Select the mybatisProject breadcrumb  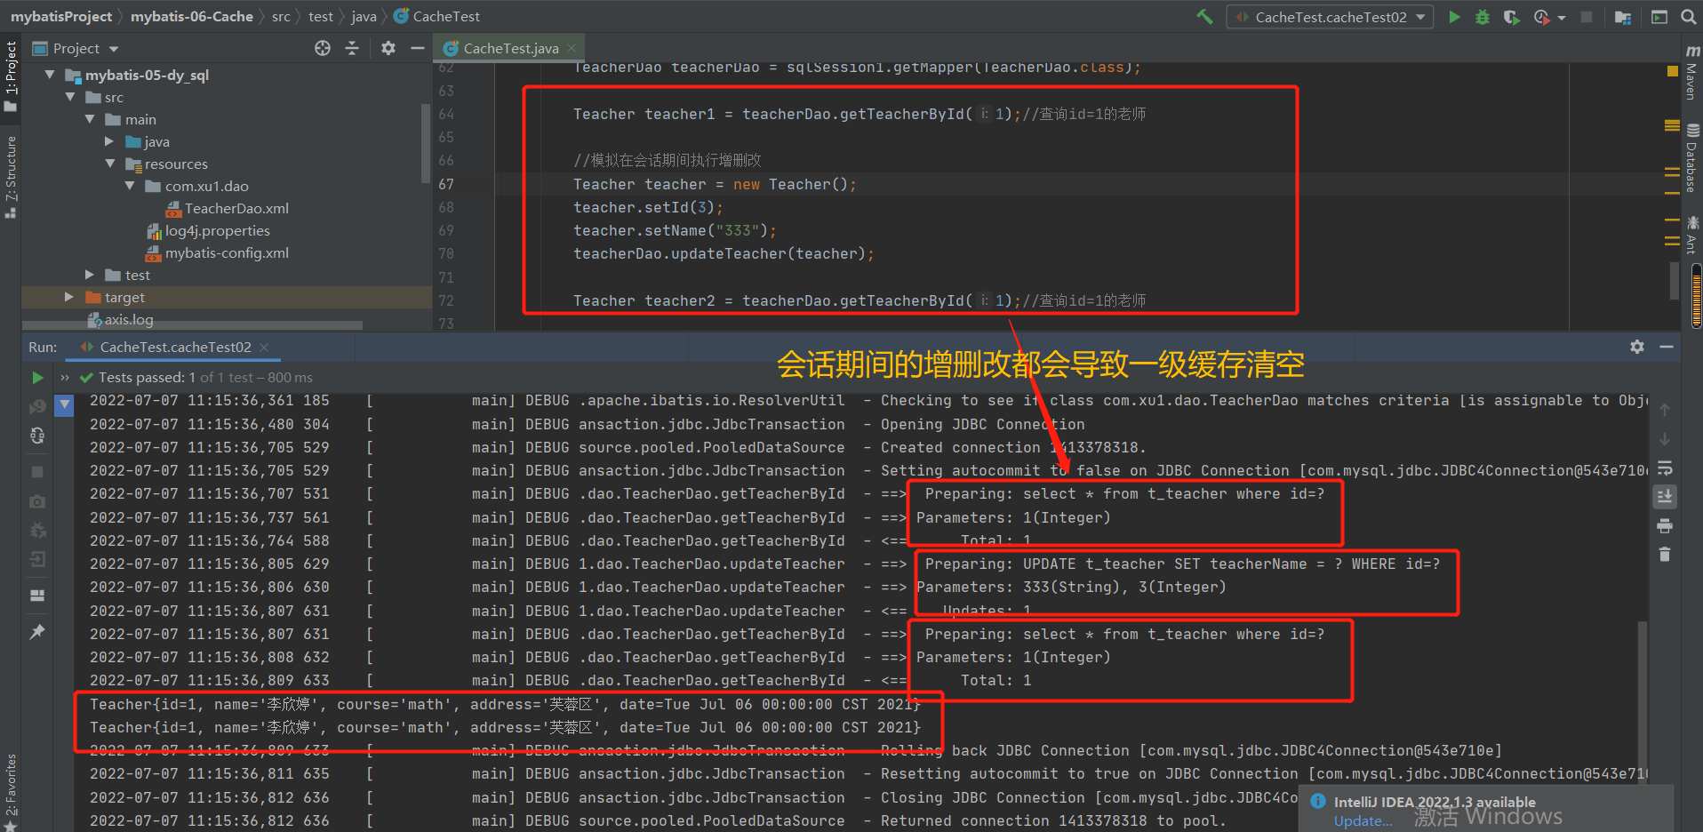point(61,16)
